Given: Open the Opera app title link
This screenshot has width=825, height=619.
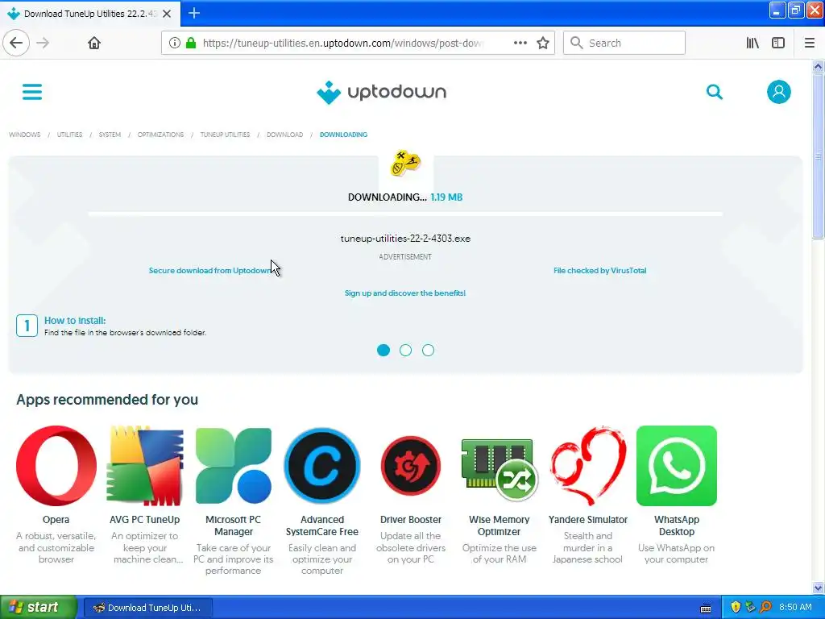Looking at the screenshot, I should pyautogui.click(x=56, y=520).
